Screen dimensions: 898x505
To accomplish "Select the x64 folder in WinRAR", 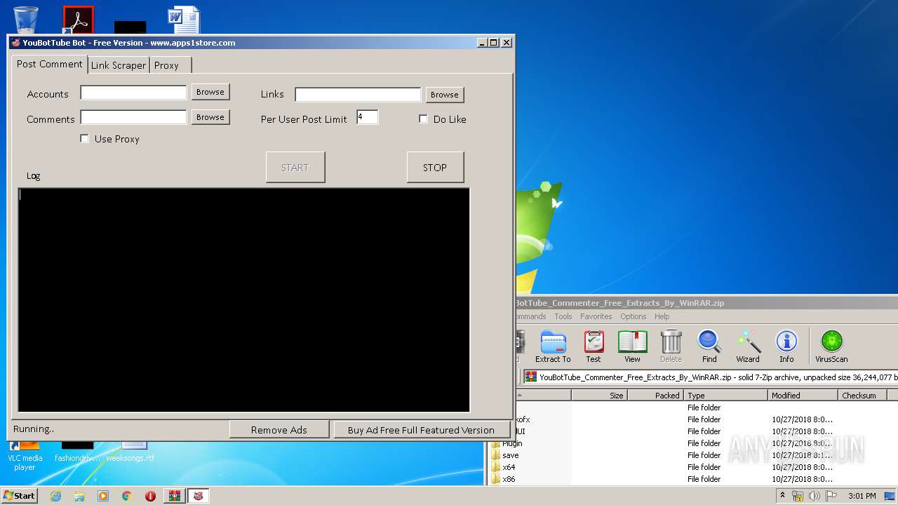I will (x=509, y=467).
